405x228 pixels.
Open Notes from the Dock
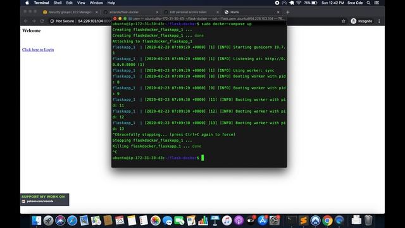coord(132,220)
